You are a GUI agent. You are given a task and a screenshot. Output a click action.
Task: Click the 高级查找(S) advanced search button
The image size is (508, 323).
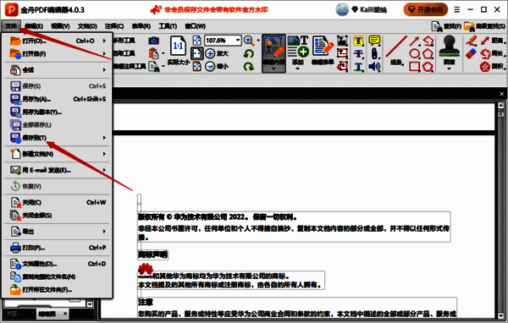pyautogui.click(x=484, y=26)
